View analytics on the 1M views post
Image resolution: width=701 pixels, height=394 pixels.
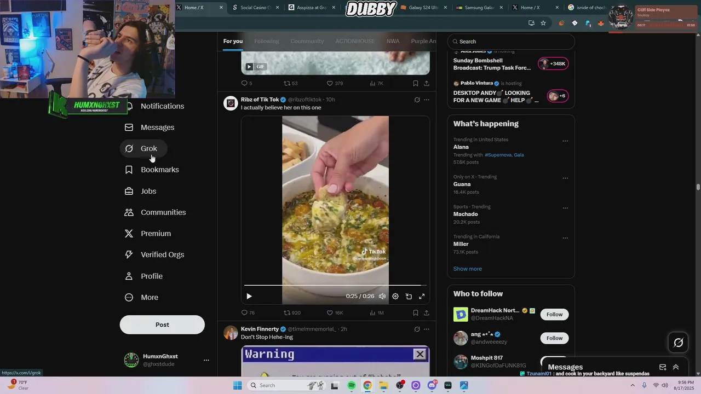click(377, 312)
